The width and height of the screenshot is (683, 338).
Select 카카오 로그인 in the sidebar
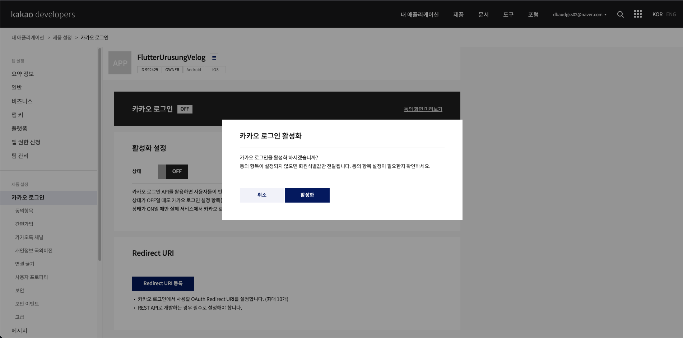(x=48, y=198)
